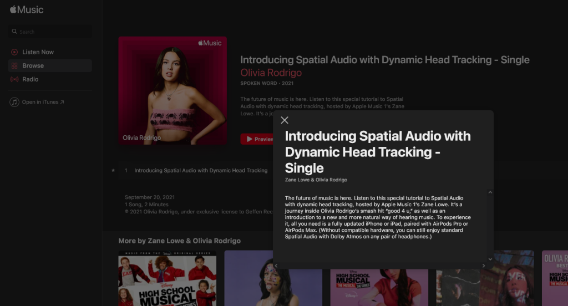This screenshot has height=306, width=568.
Task: Click the Olivia Rodrigo album cover art
Action: coord(173,90)
